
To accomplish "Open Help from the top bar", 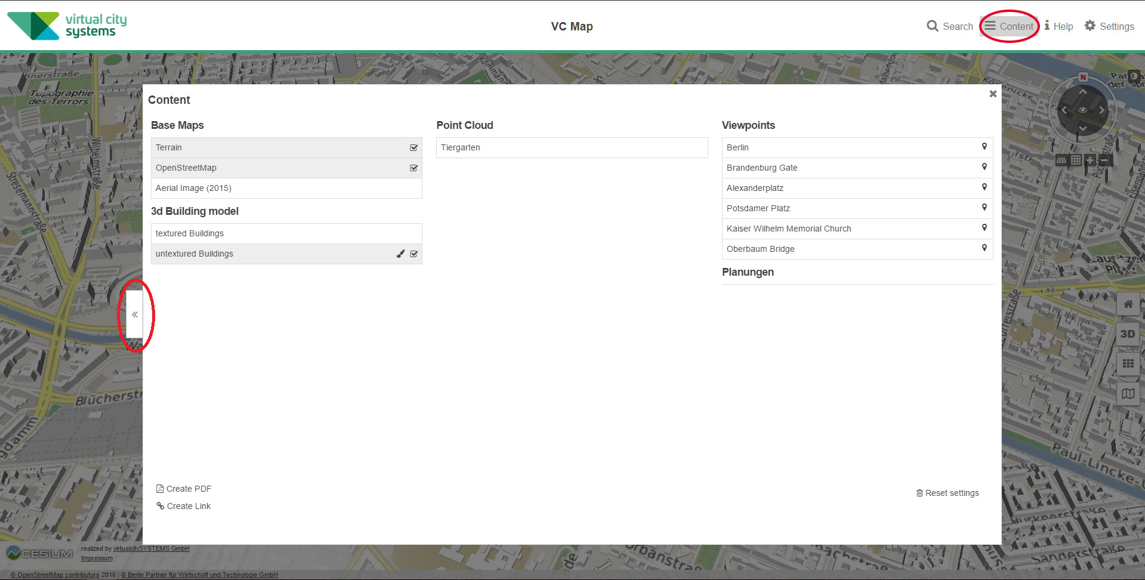I will pyautogui.click(x=1058, y=26).
